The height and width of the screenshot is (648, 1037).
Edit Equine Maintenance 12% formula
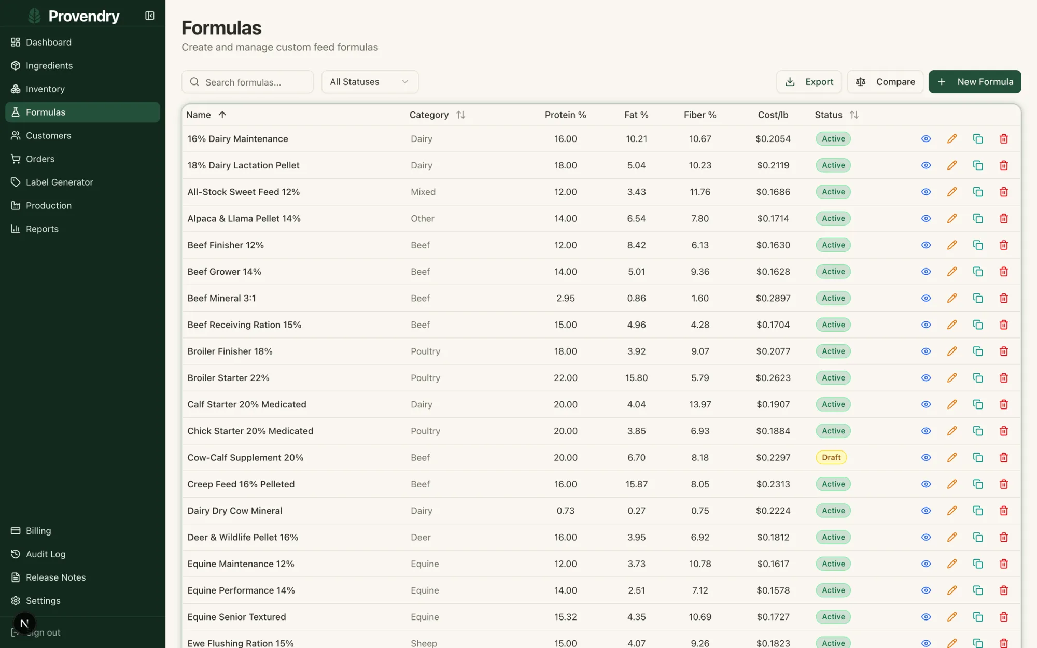point(952,564)
